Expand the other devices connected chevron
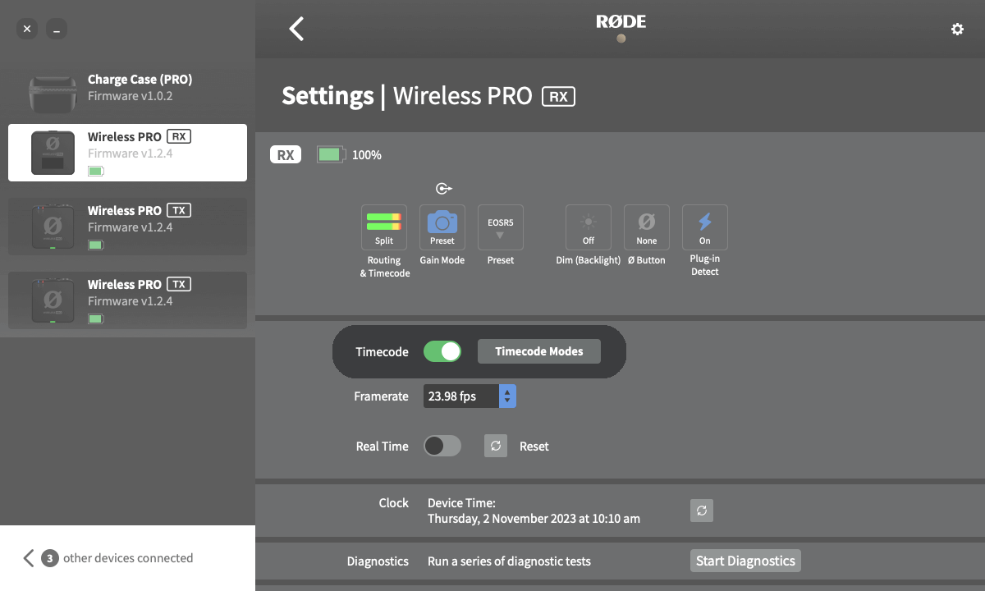 coord(28,557)
